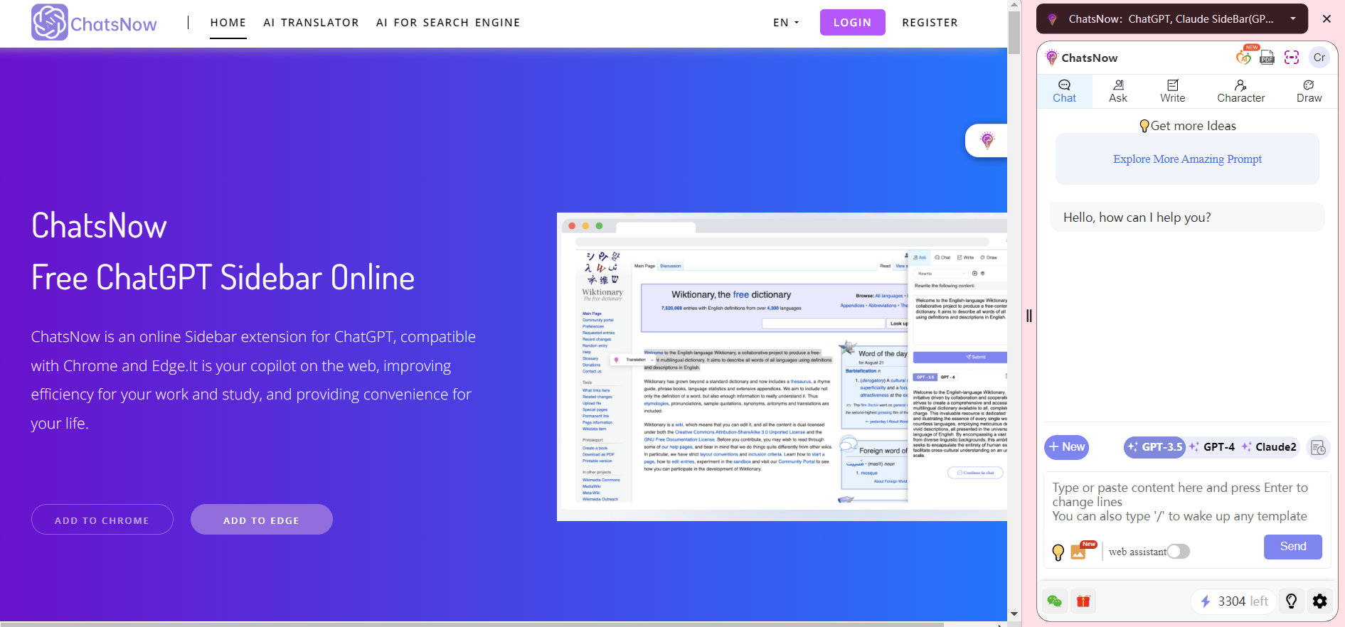1345x627 pixels.
Task: Click the Send button
Action: tap(1293, 547)
